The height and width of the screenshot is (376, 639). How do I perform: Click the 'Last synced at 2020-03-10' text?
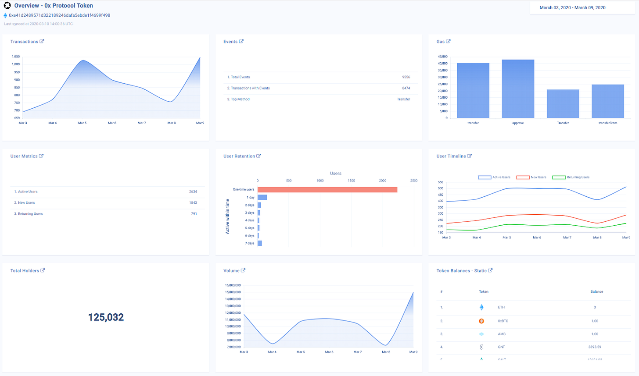(x=38, y=24)
